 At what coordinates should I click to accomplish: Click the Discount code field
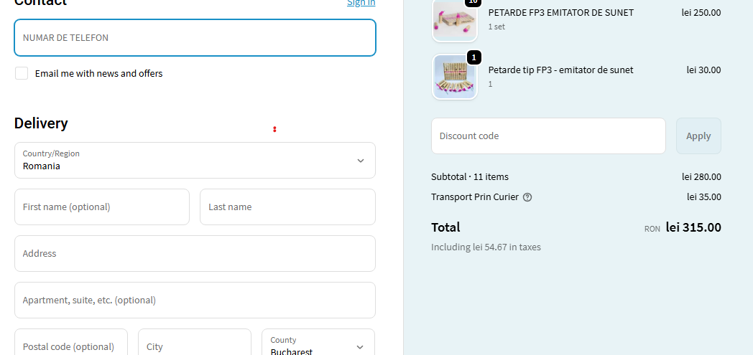coord(548,136)
